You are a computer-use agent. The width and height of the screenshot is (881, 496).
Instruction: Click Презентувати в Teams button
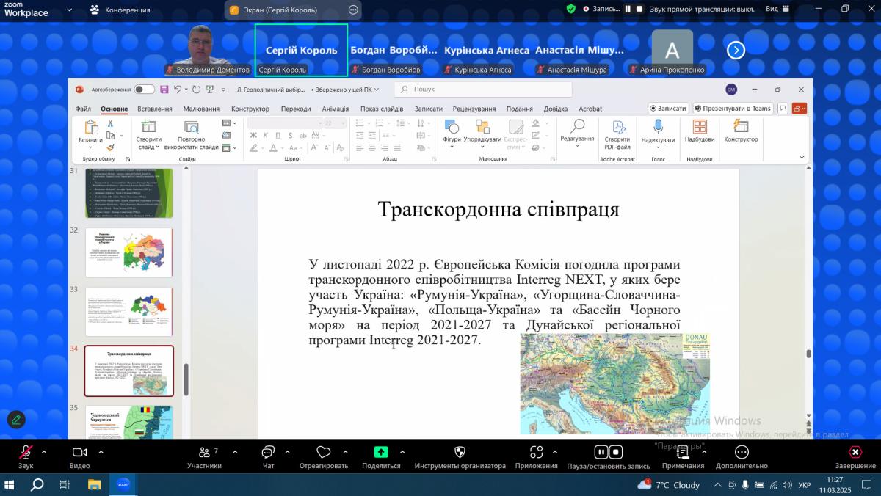point(733,108)
